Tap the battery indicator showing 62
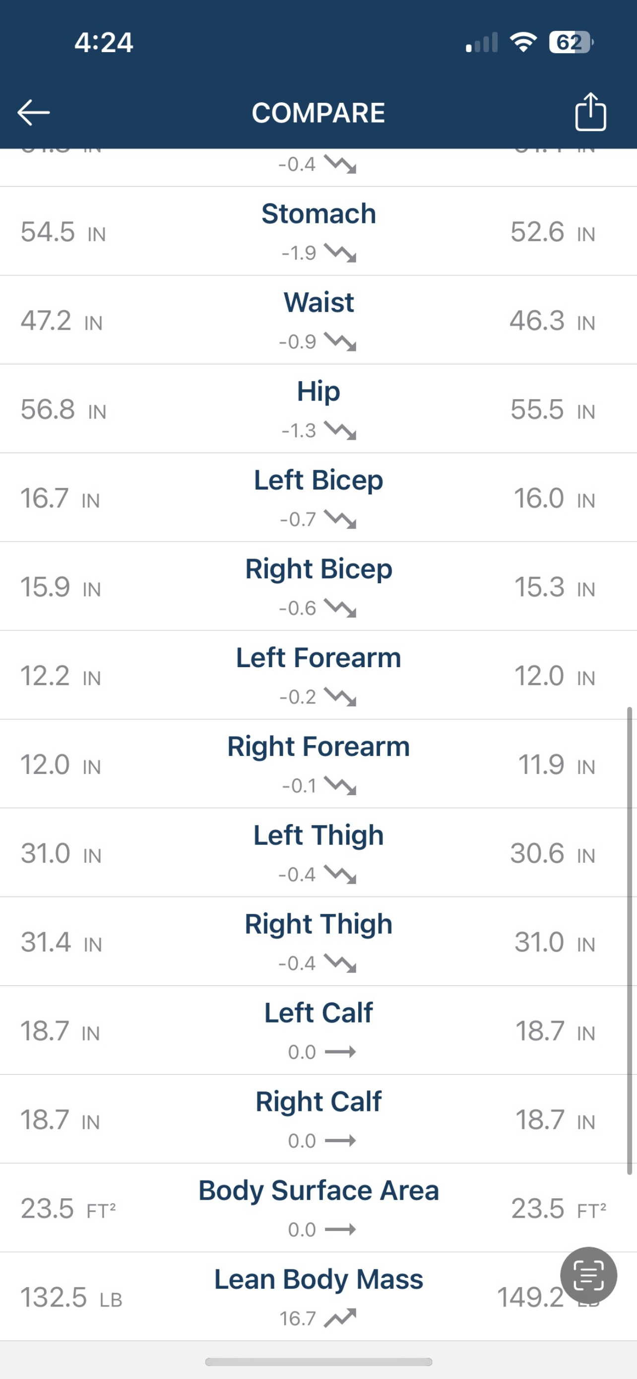Image resolution: width=637 pixels, height=1379 pixels. click(x=571, y=42)
